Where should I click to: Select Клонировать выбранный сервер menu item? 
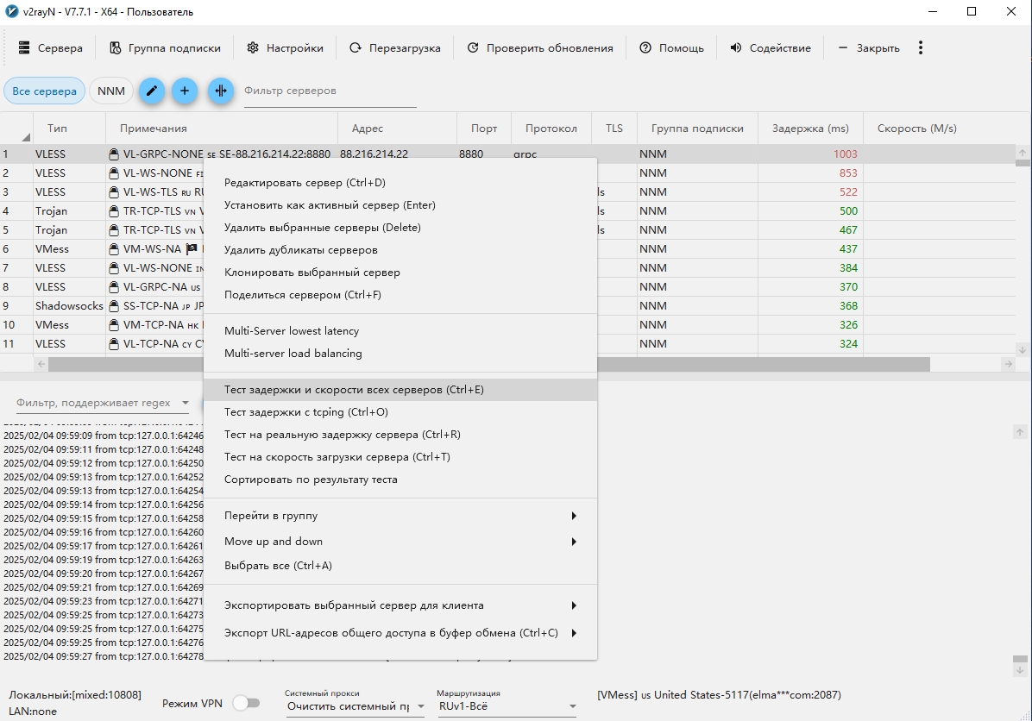point(312,273)
